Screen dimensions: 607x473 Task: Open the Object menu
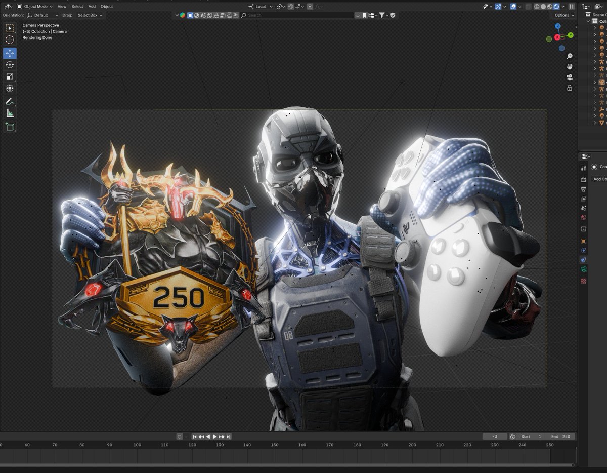[107, 7]
